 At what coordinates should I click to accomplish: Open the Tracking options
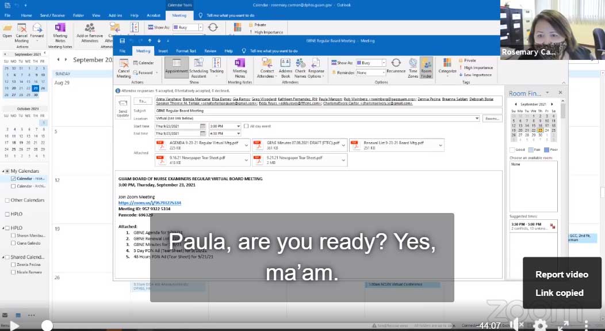coord(216,69)
